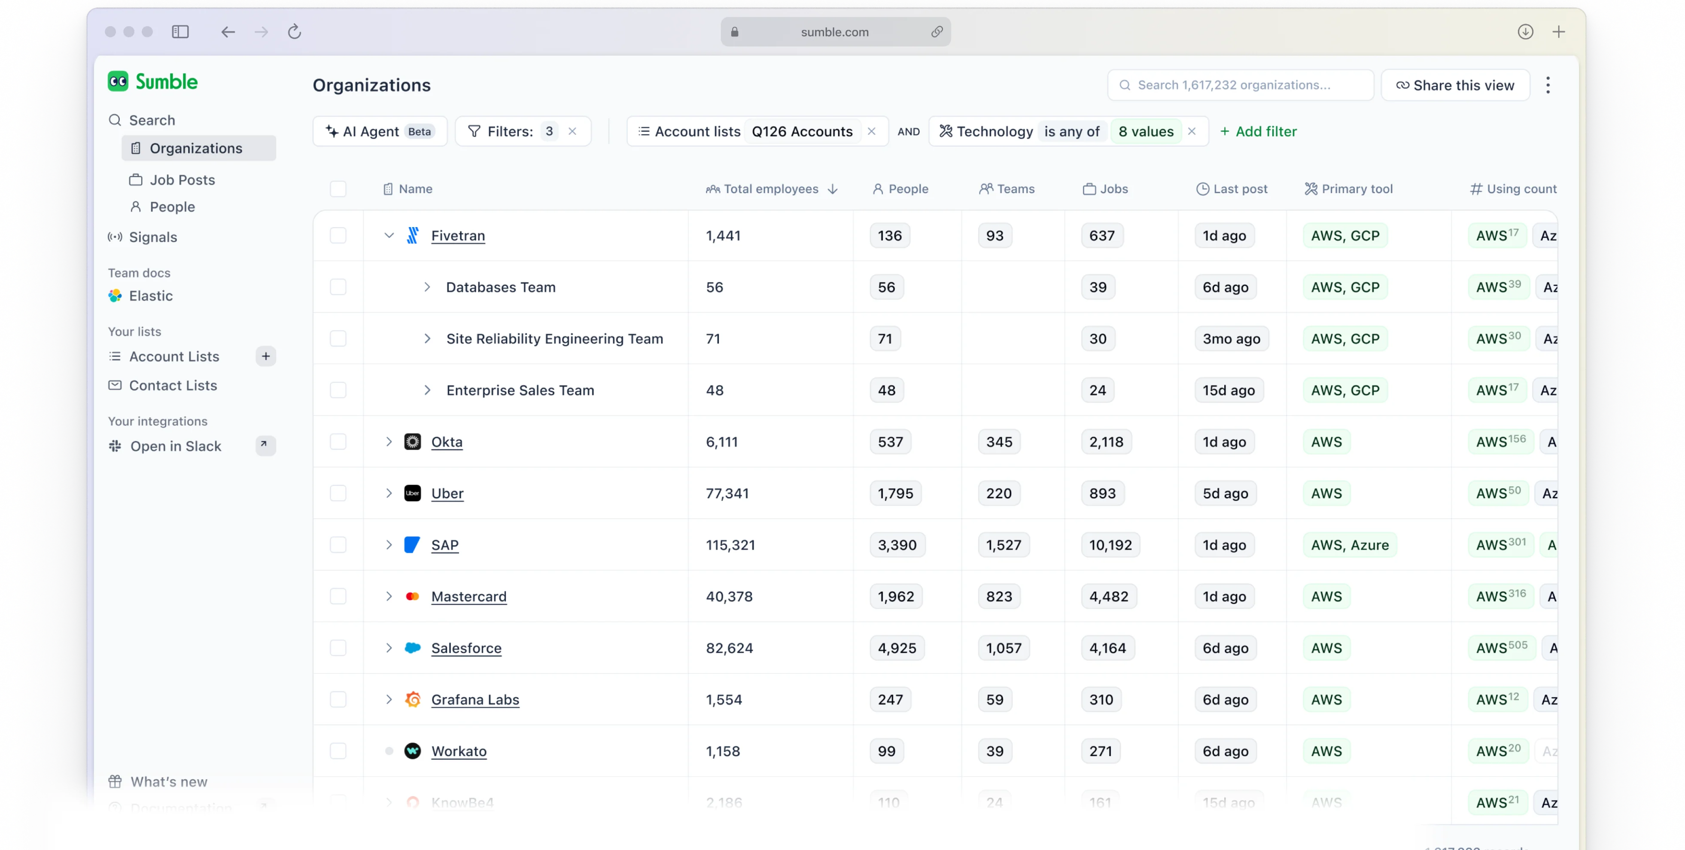Check the Okta row checkbox

click(x=338, y=442)
